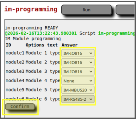Click the 'Module 6 type' label

pos(43,99)
